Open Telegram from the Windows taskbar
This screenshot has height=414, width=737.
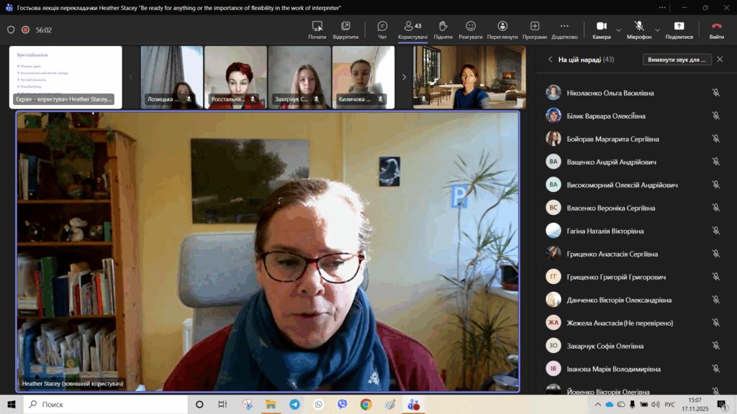pyautogui.click(x=294, y=404)
